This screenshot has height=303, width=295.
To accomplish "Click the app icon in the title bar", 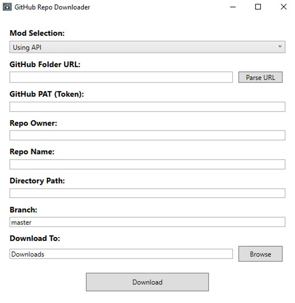I will click(x=7, y=7).
